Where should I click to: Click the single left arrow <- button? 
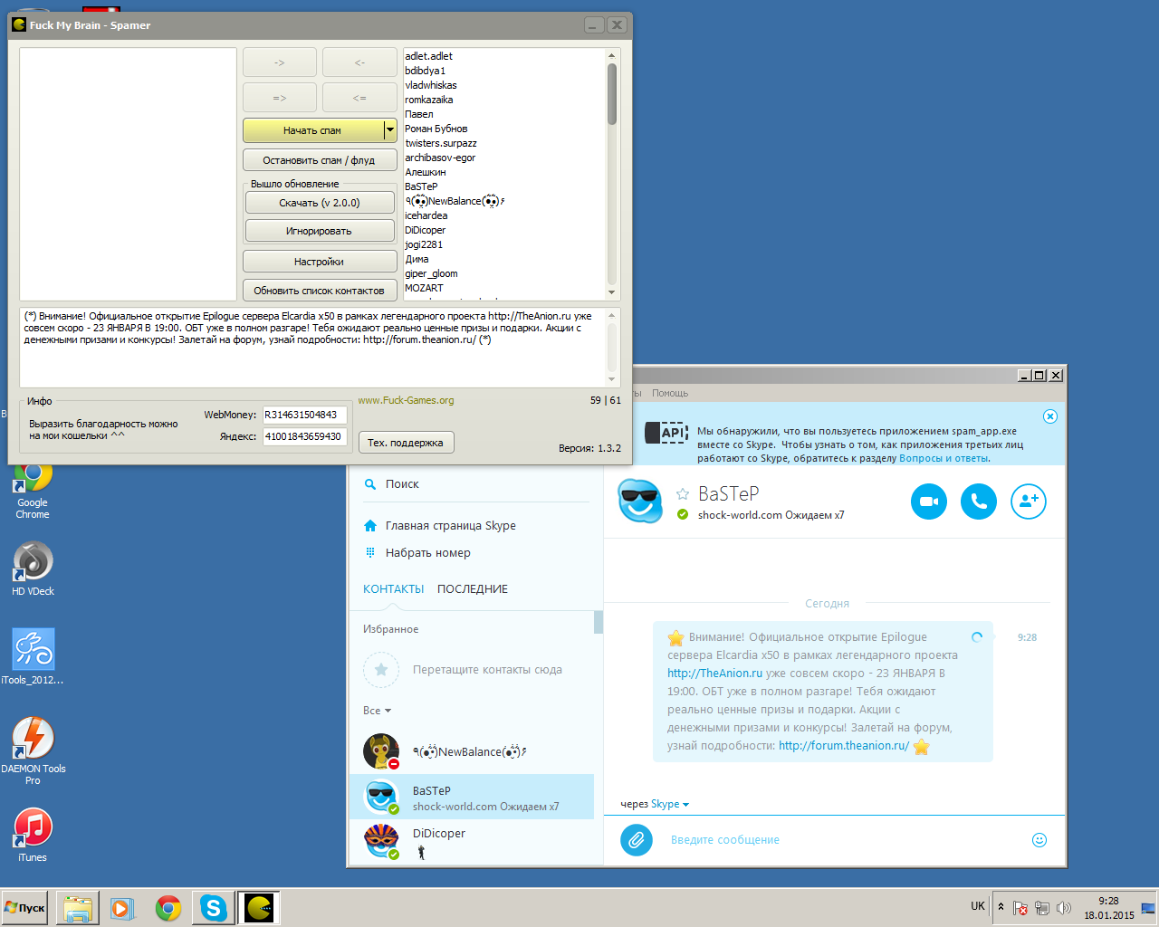click(359, 62)
